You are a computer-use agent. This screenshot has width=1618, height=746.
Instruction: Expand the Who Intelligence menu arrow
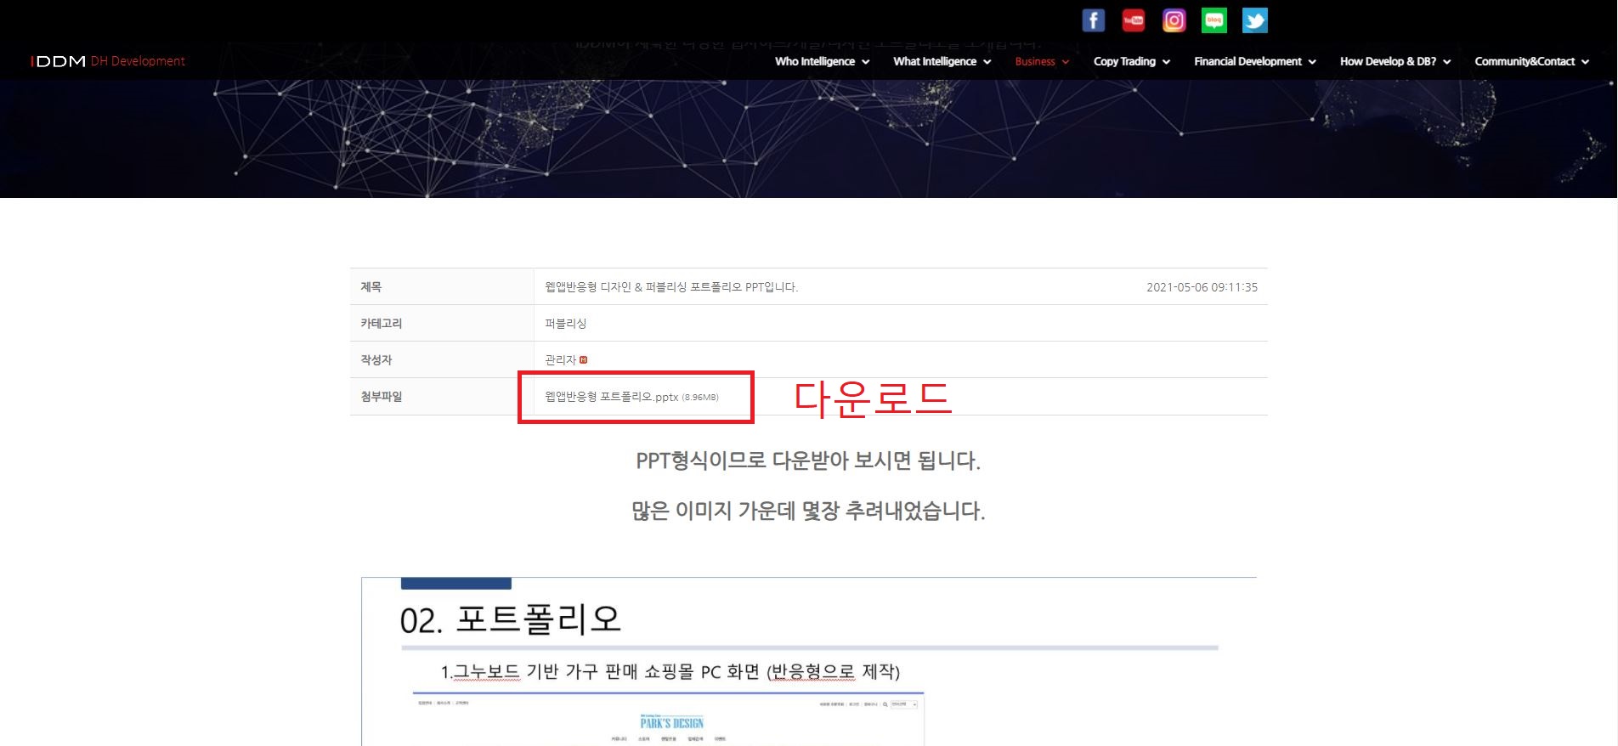[866, 62]
